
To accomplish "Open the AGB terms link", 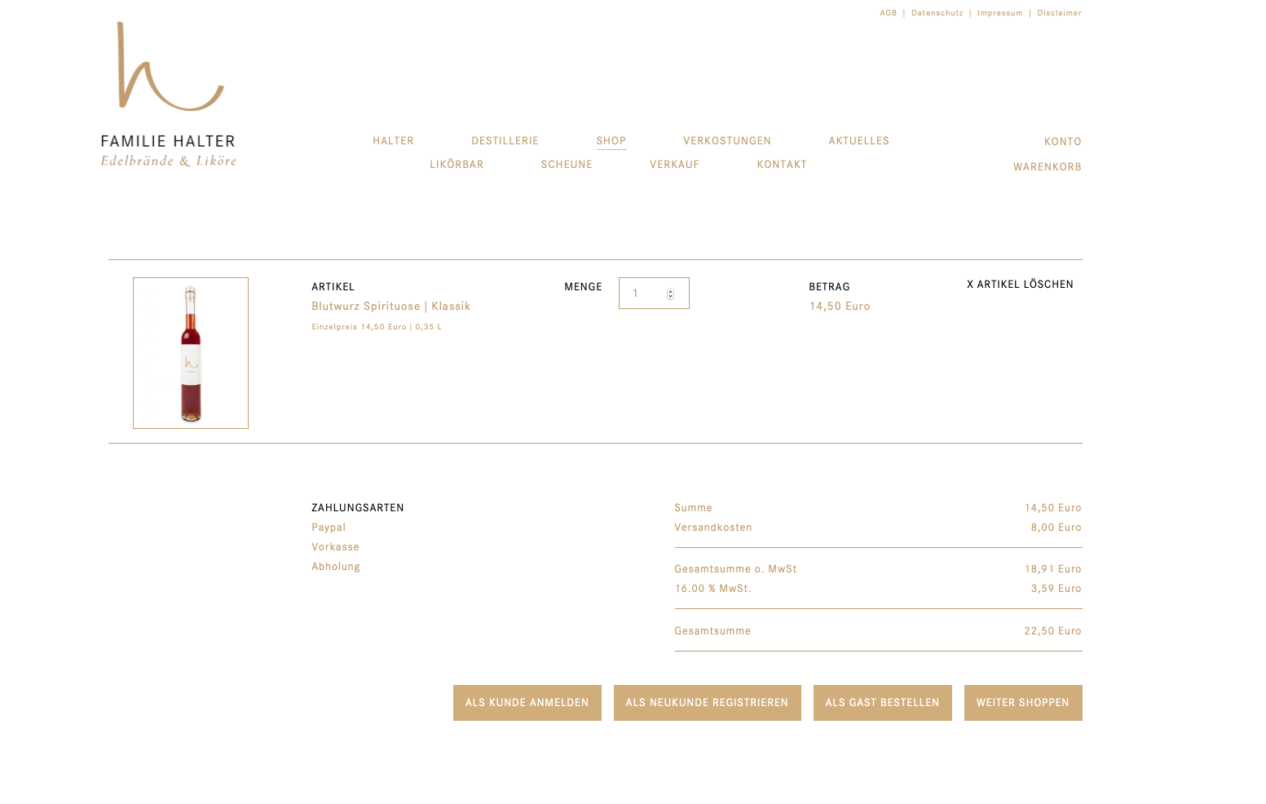I will [x=888, y=13].
